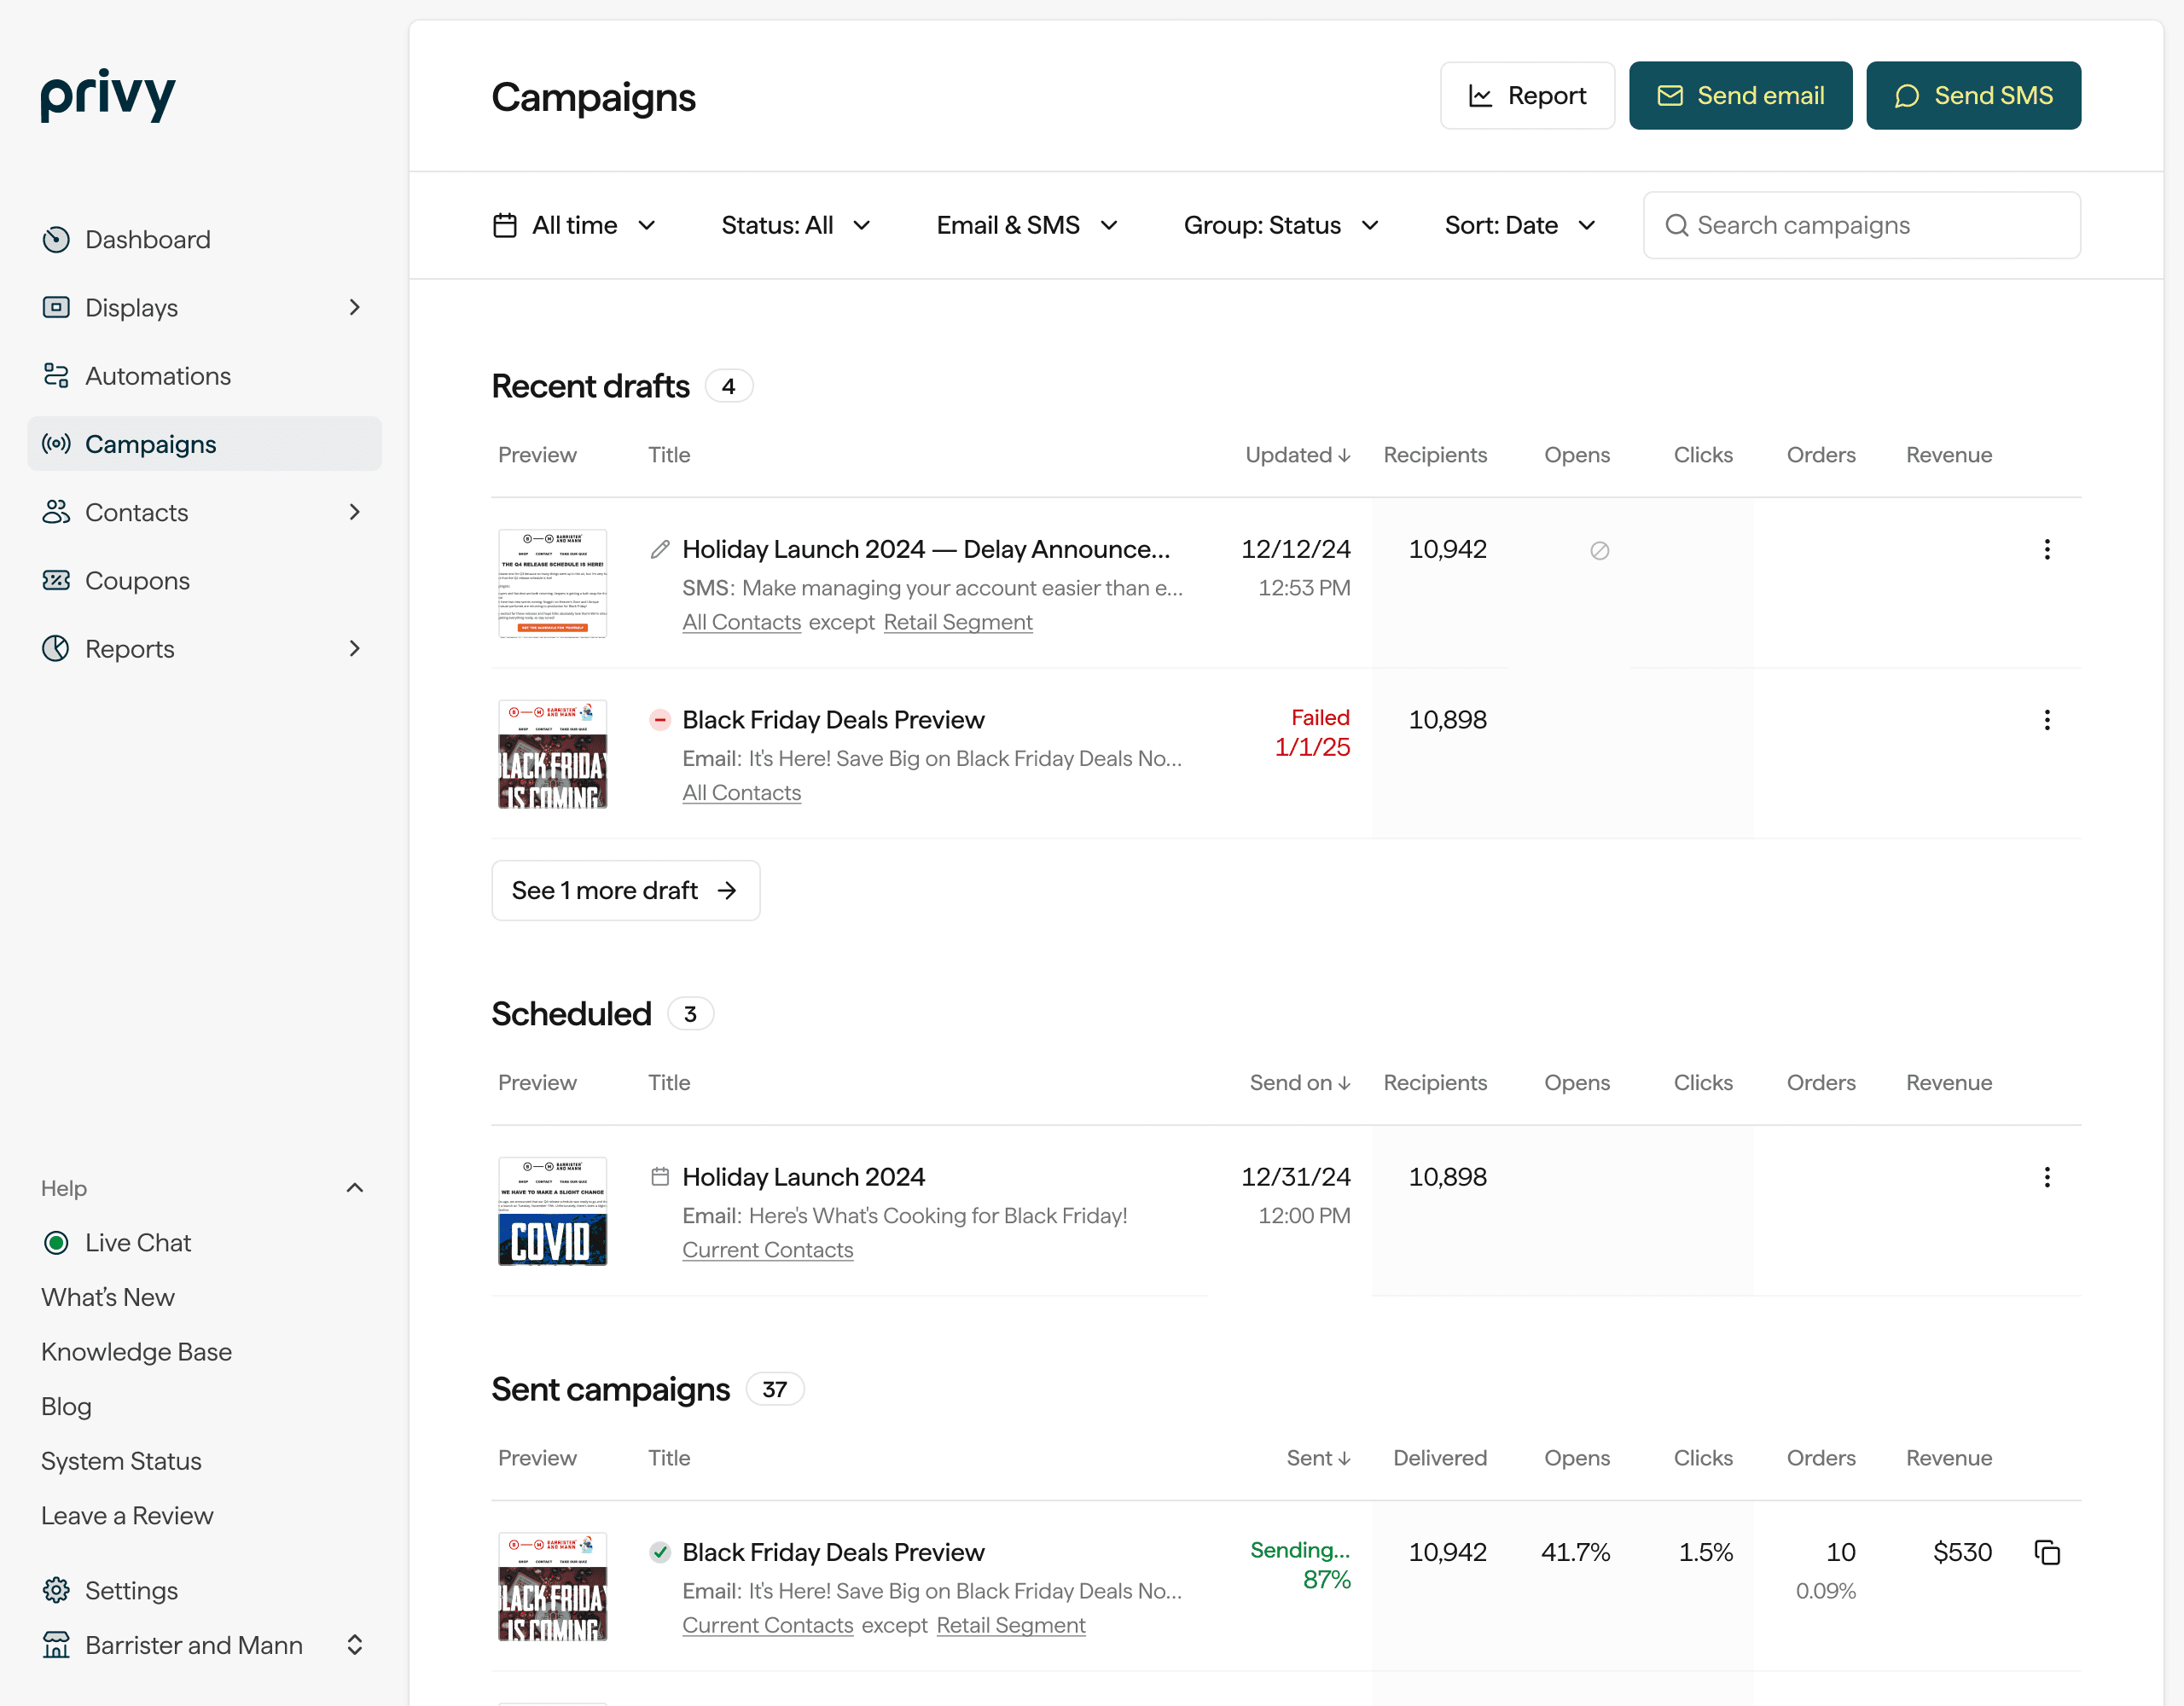Click Retail Segment link in the Holiday Launch draft

[957, 622]
